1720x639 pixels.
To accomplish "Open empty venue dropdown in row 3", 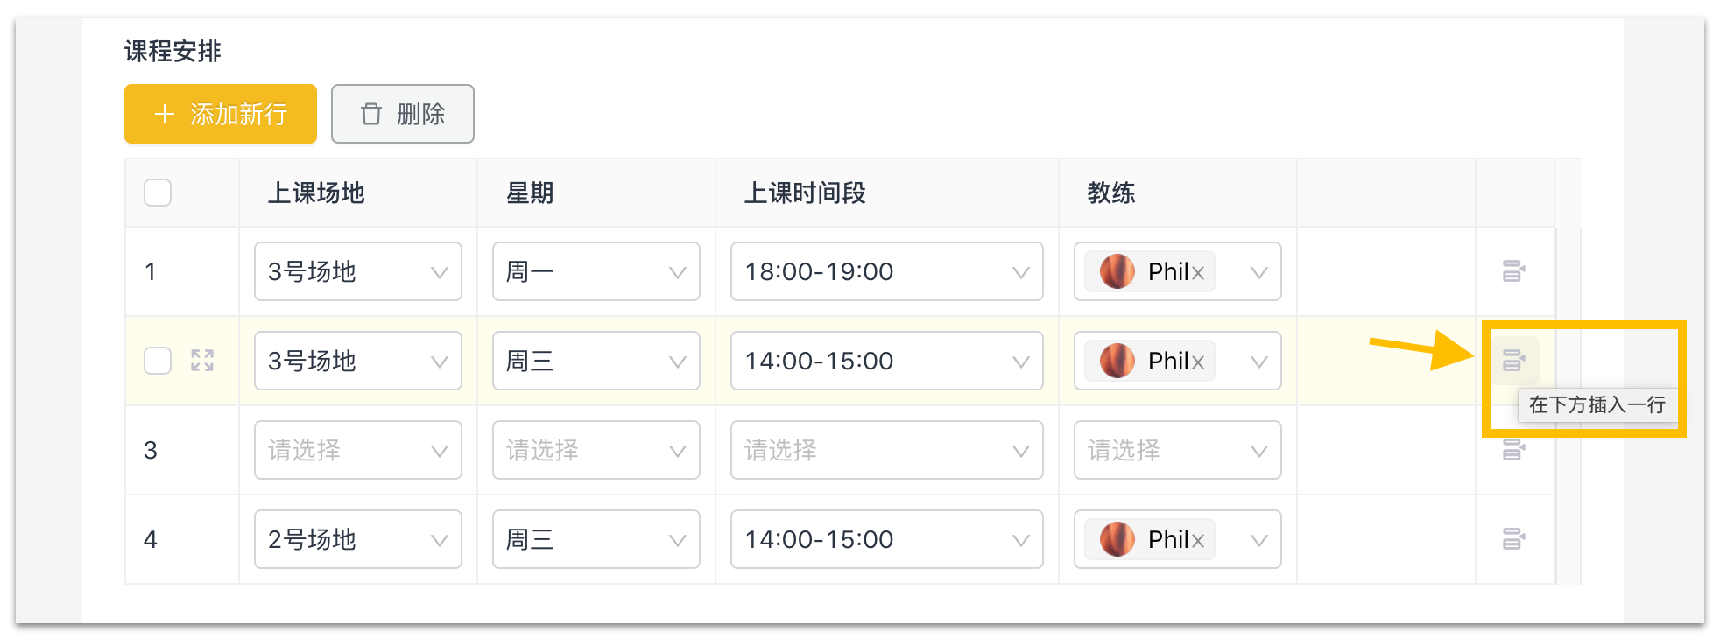I will click(357, 450).
